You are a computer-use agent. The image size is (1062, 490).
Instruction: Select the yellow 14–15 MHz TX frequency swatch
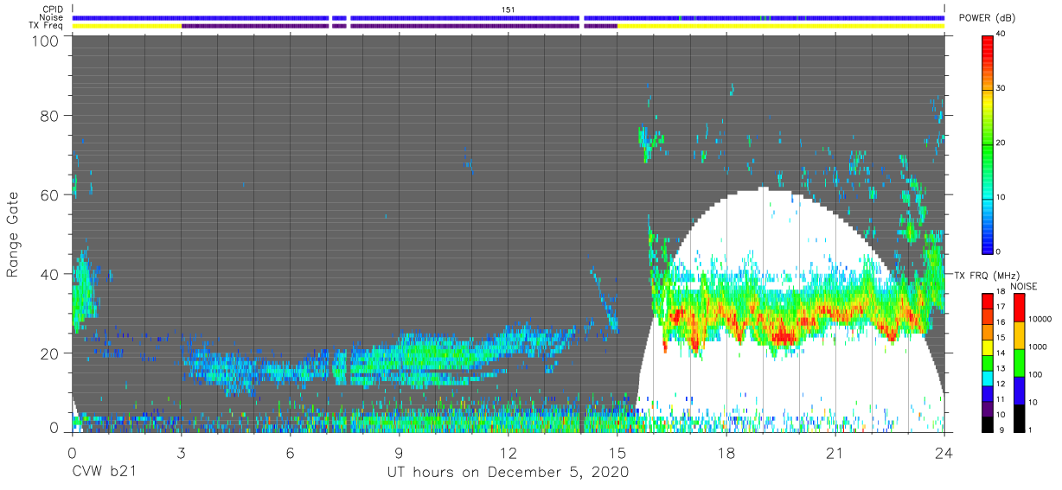pyautogui.click(x=988, y=347)
